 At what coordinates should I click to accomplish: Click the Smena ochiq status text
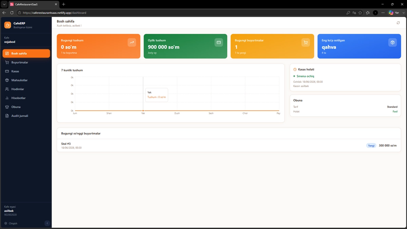coord(305,76)
